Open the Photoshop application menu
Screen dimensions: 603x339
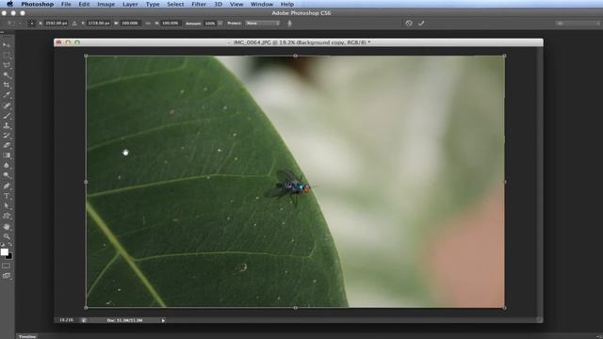(38, 4)
